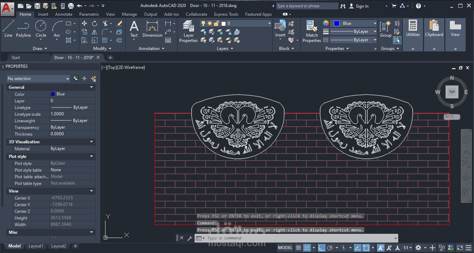This screenshot has width=474, height=253.
Task: Select the Rotate tool
Action: [x=95, y=23]
